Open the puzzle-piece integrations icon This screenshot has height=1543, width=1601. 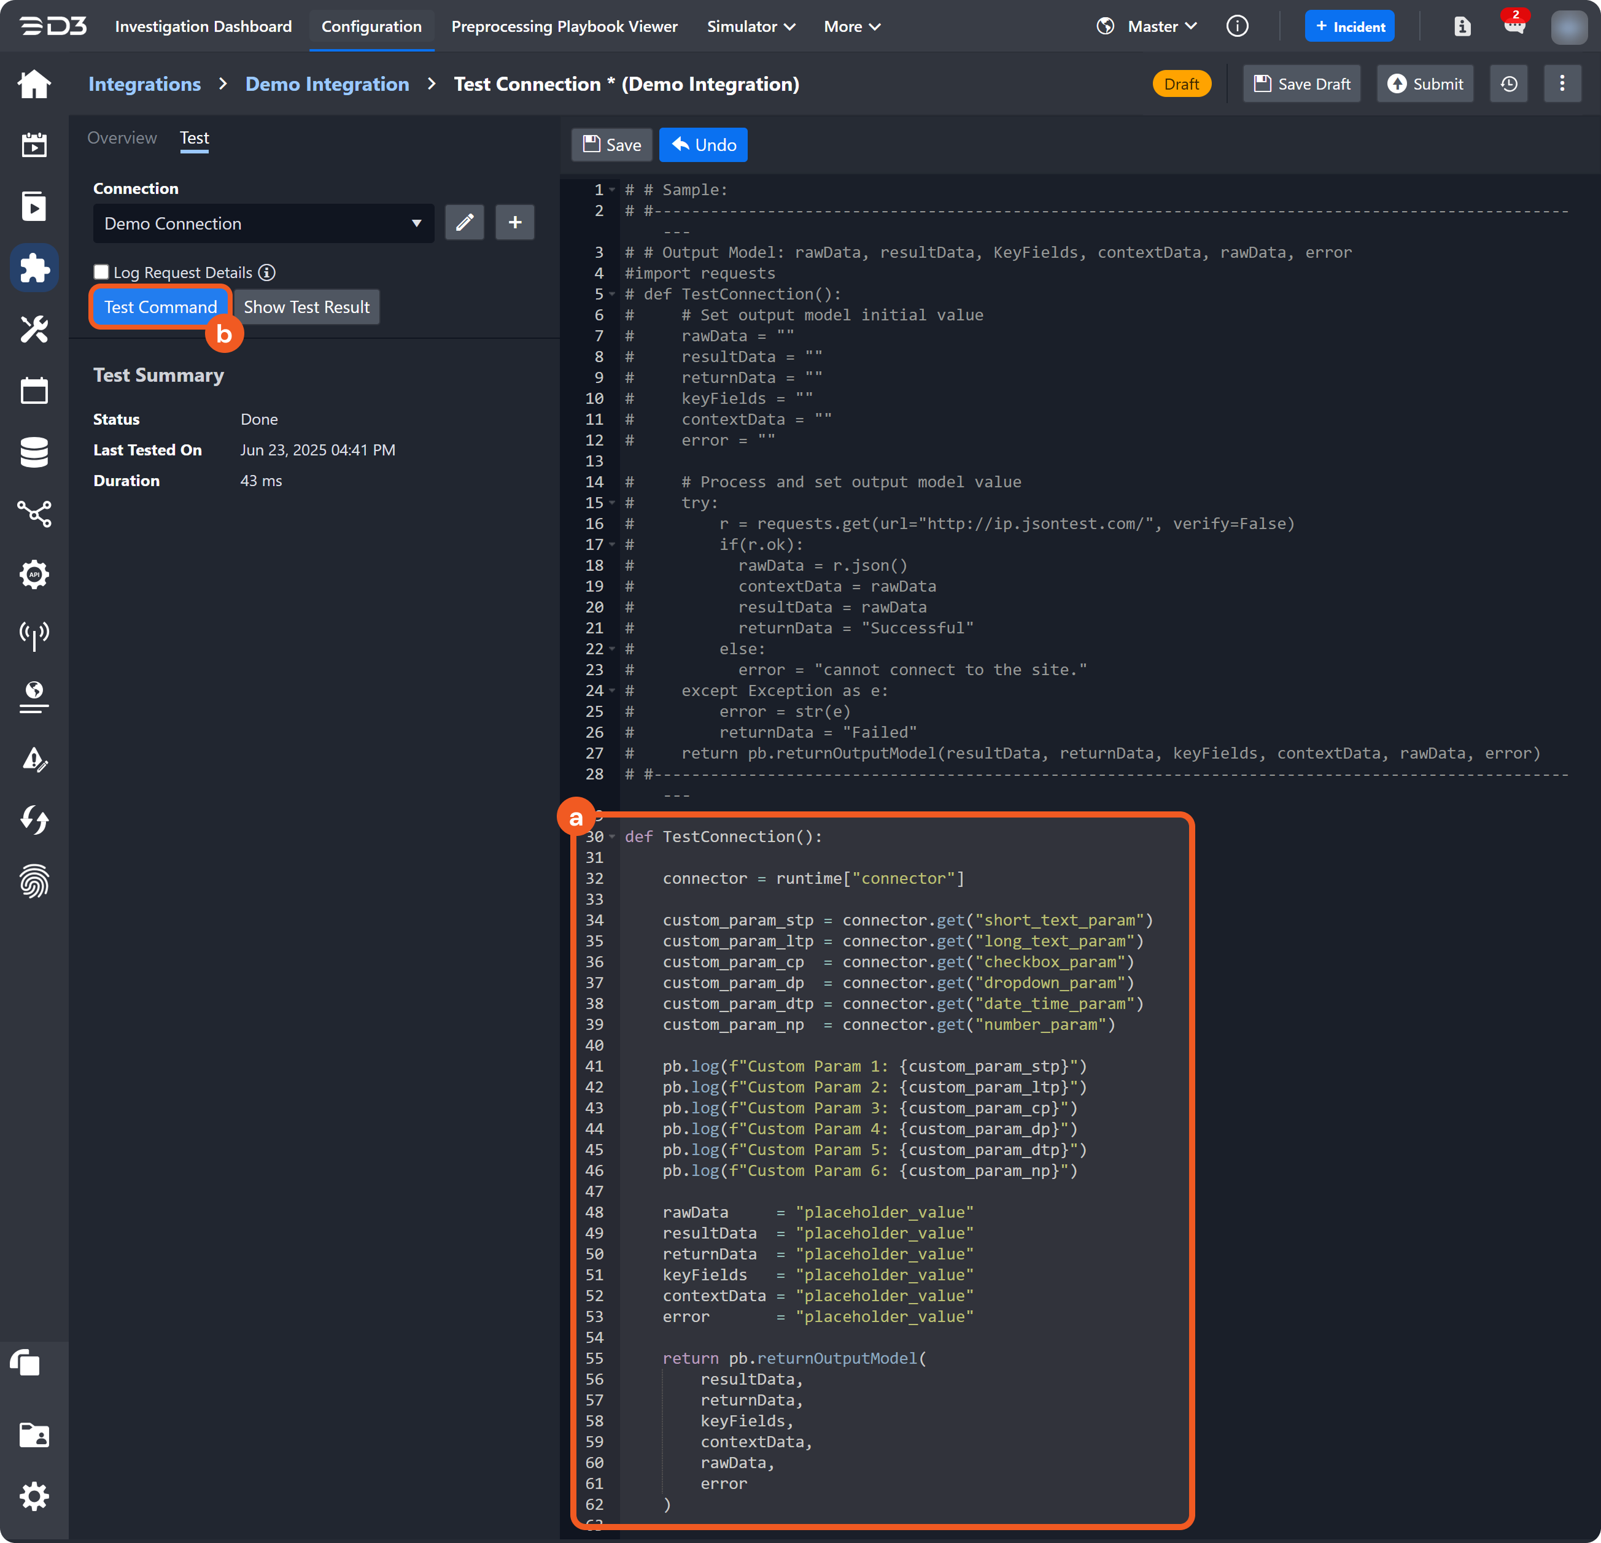pos(34,268)
